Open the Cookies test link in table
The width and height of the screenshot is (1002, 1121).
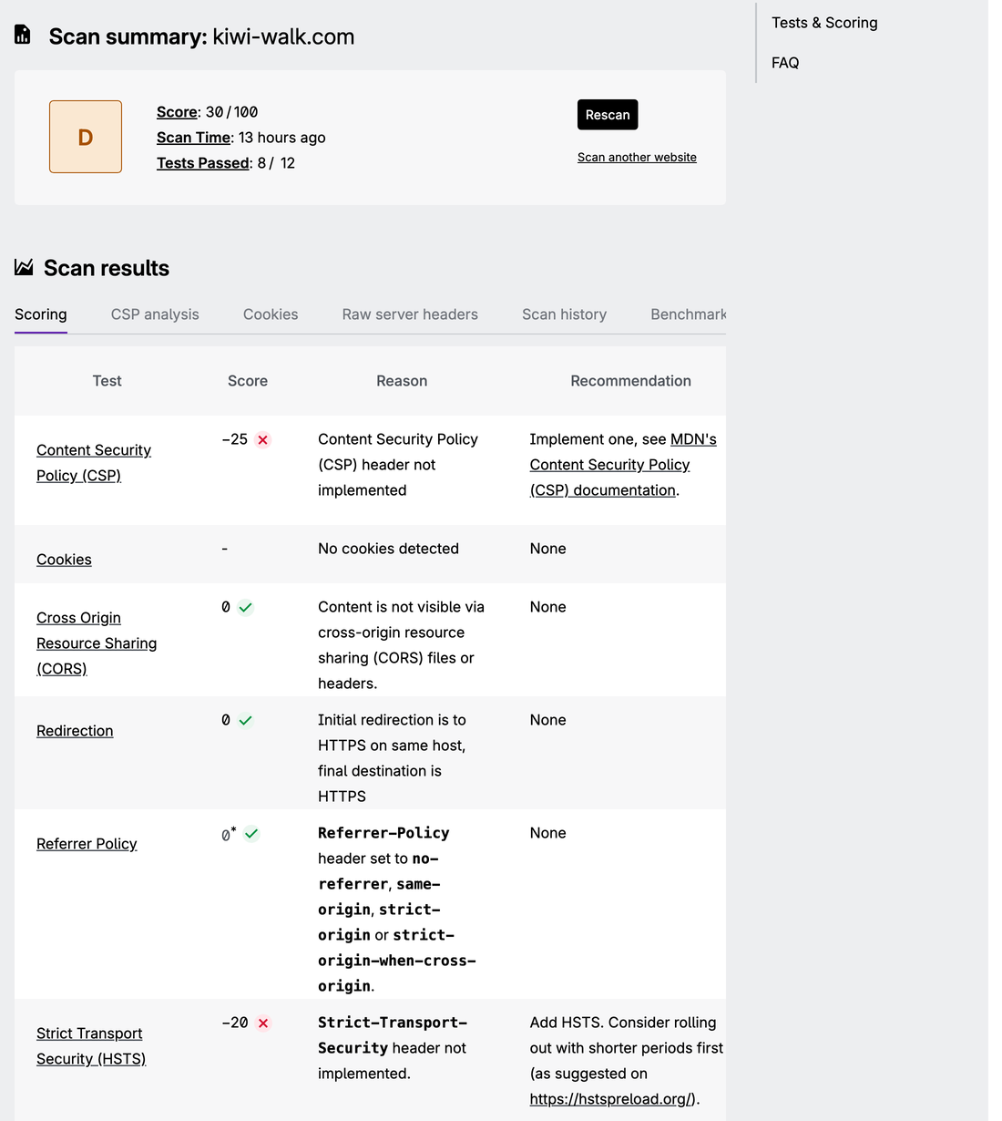coord(64,560)
